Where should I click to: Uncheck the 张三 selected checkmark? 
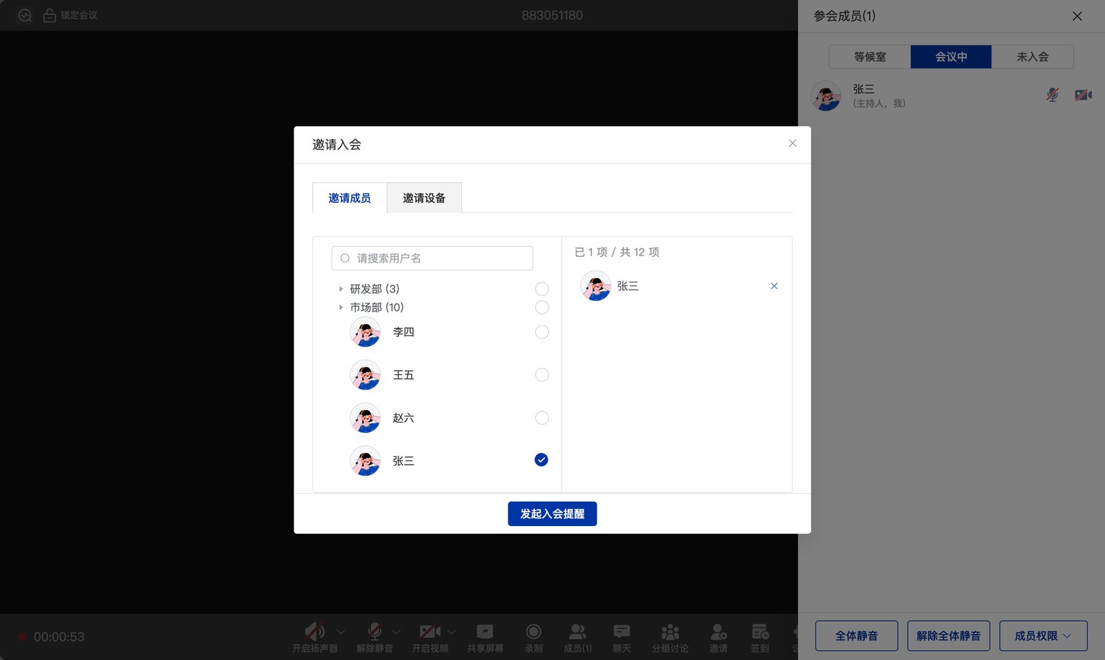tap(541, 460)
